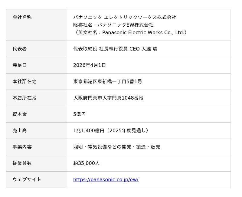Click the 2026年4月1日 launch date
The width and height of the screenshot is (242, 197).
(x=90, y=65)
